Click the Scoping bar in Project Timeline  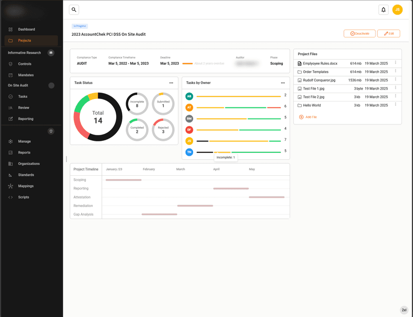click(x=123, y=180)
